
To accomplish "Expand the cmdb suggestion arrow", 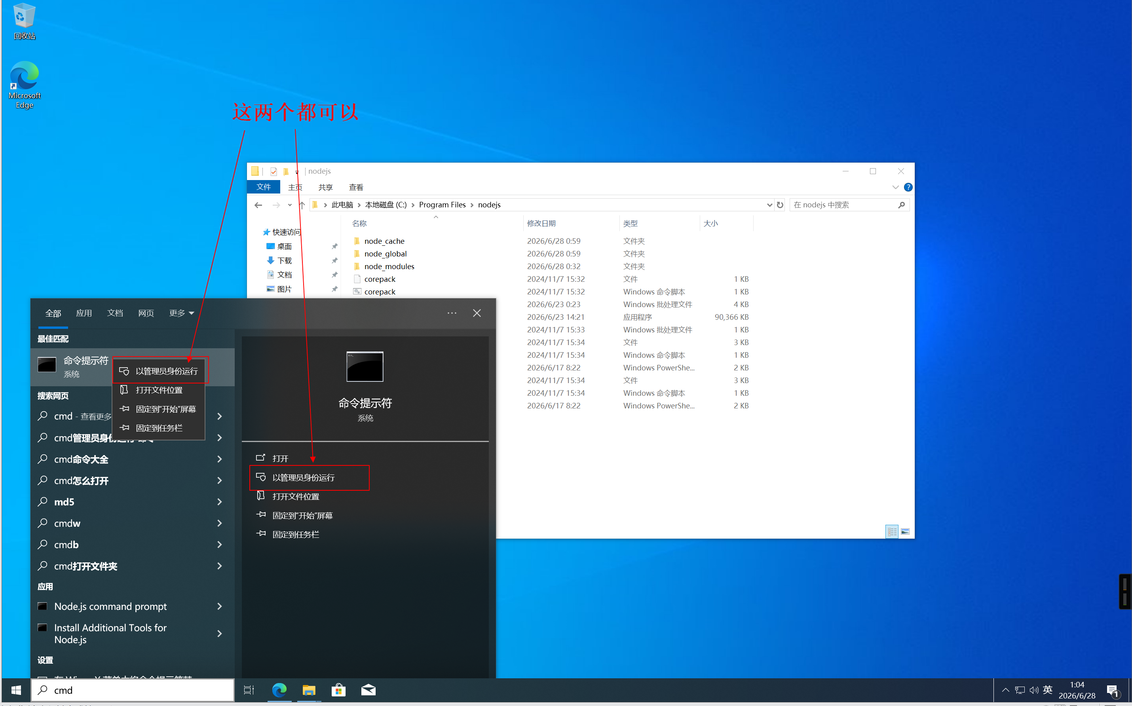I will point(220,545).
